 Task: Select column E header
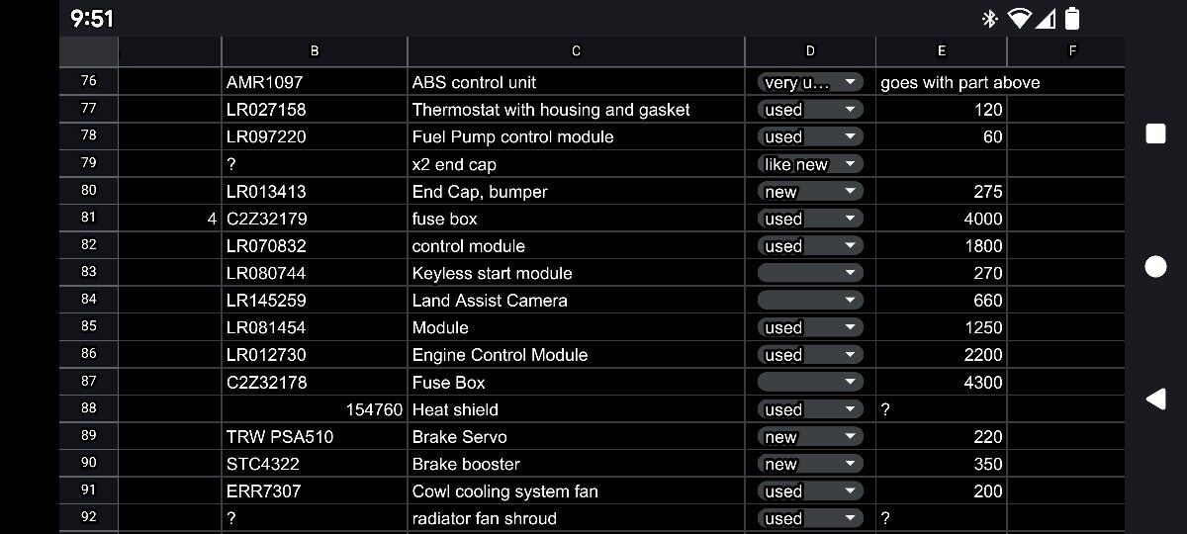click(941, 51)
